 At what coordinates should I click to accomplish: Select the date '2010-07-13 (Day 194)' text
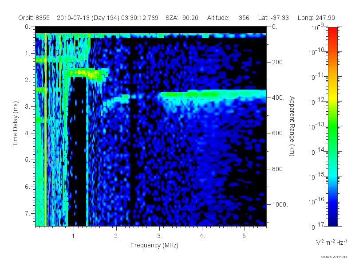(x=88, y=18)
